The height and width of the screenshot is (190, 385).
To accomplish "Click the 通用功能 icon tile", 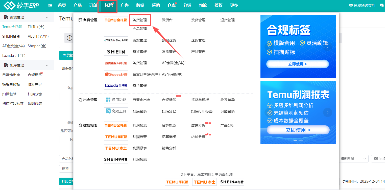I will 116,100.
